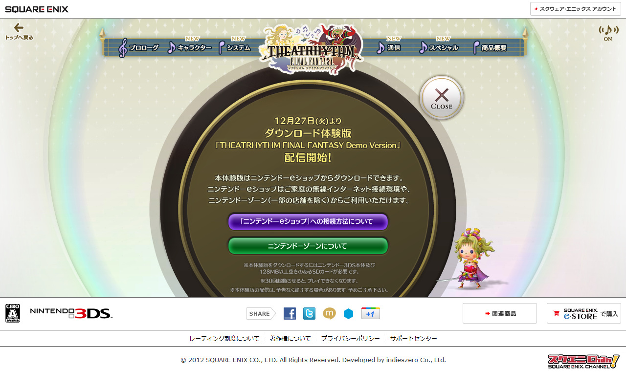Viewport: 626px width, 391px height.
Task: Purchase at Square Enix e-STORE
Action: tap(583, 313)
